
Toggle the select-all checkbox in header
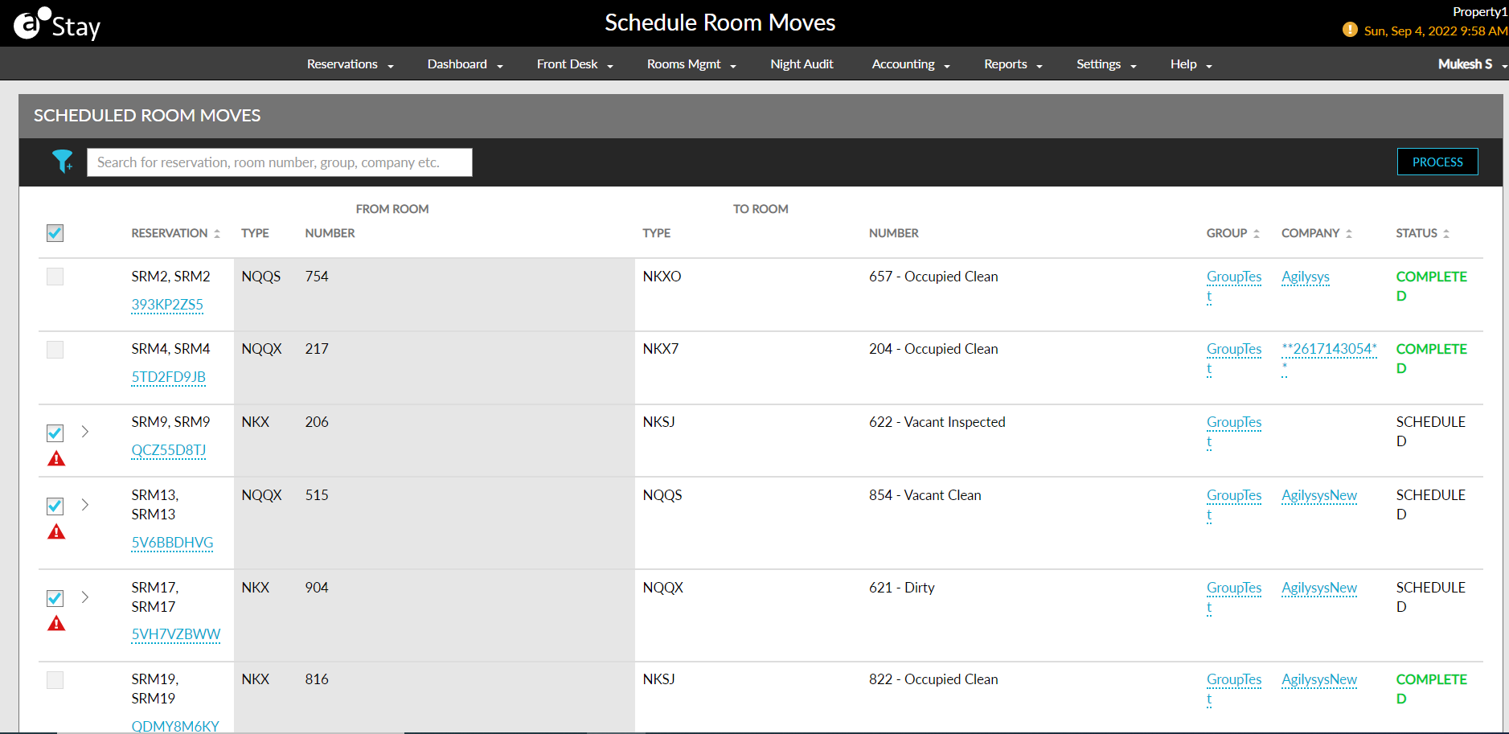(55, 233)
